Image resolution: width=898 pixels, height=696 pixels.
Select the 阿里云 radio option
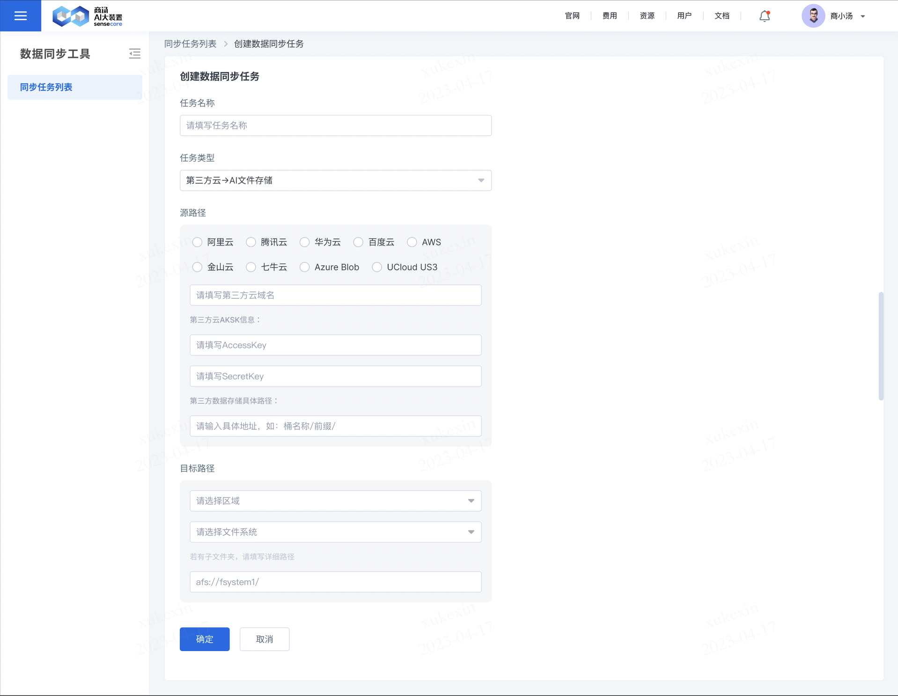click(x=198, y=242)
